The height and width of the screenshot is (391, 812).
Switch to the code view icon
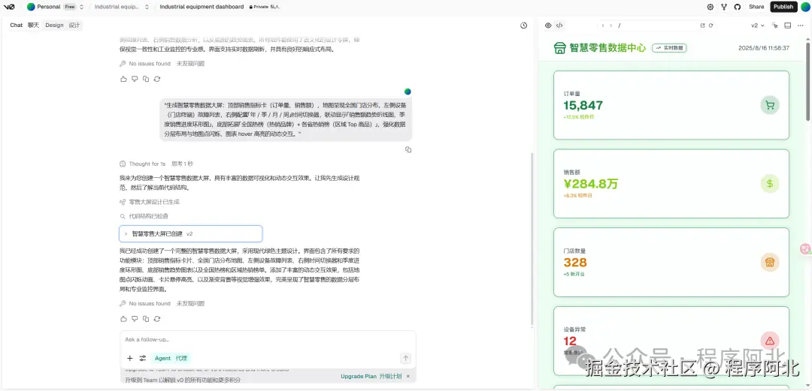(x=559, y=26)
